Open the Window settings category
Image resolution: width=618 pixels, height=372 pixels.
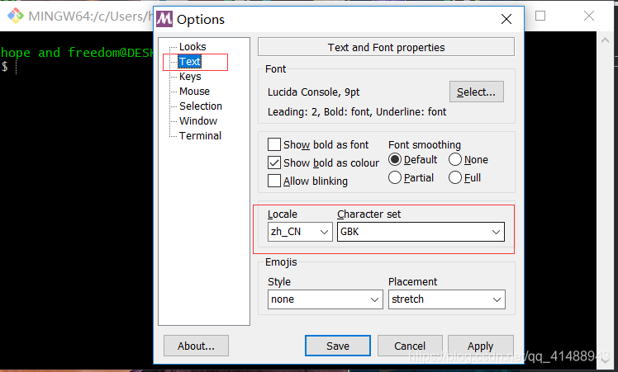point(198,121)
